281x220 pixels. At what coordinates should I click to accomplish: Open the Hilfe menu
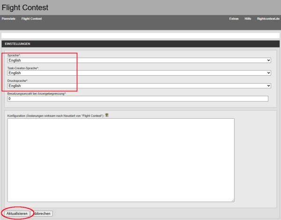[x=248, y=19]
